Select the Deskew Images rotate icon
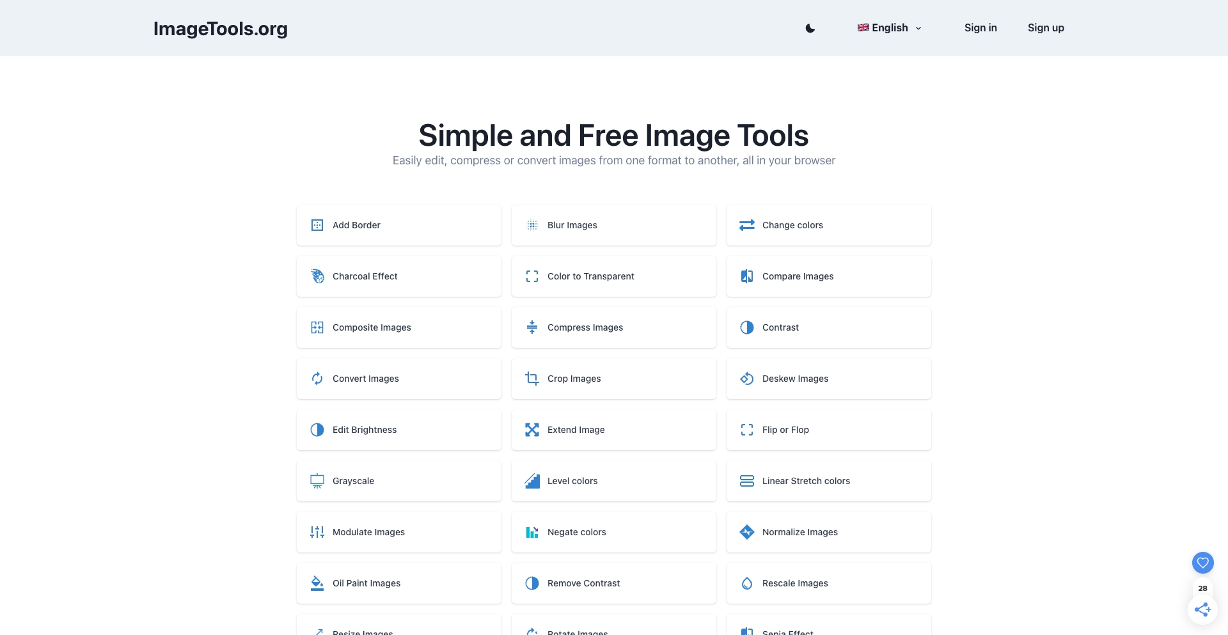 coord(746,379)
